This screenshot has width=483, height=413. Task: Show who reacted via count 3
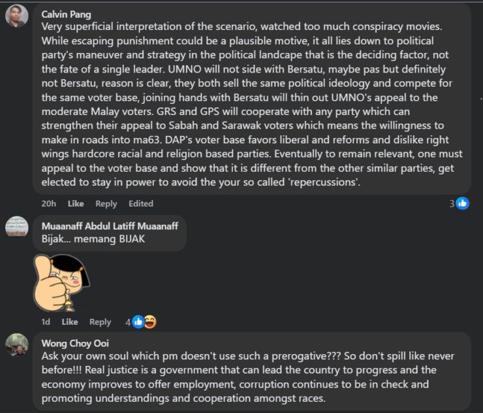coord(452,203)
